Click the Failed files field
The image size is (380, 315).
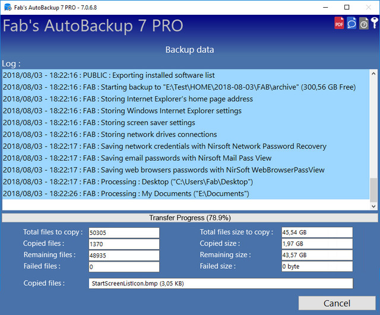pyautogui.click(x=124, y=266)
